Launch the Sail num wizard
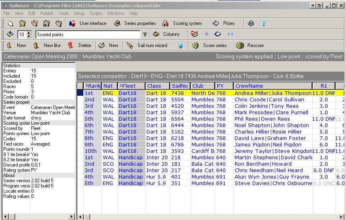 (147, 45)
